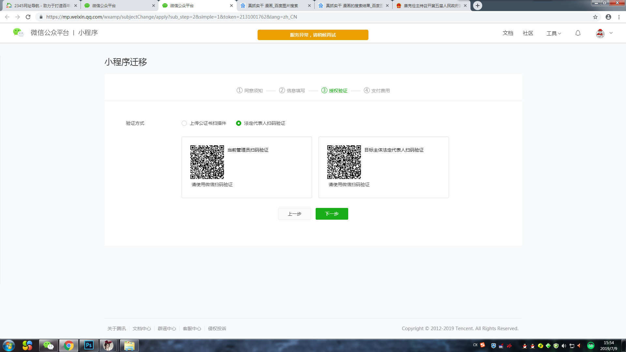The image size is (626, 352).
Task: Open the 工具 dropdown
Action: 554,33
